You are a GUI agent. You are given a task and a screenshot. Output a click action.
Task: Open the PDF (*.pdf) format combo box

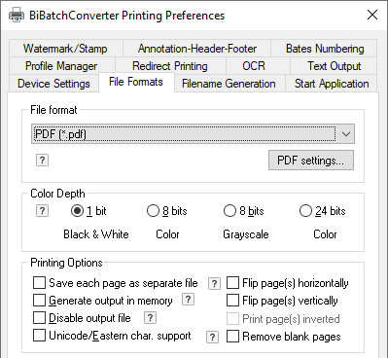click(193, 134)
